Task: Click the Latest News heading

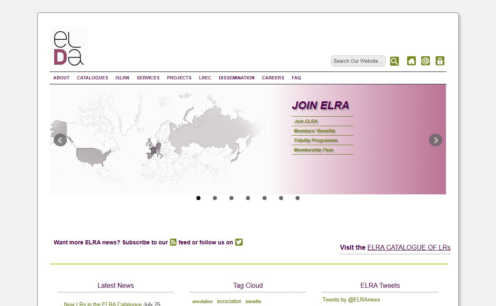Action: (x=116, y=285)
